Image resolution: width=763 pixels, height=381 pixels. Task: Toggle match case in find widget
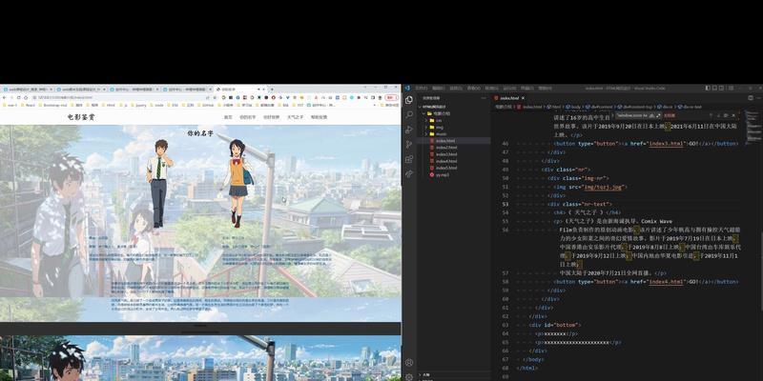pyautogui.click(x=646, y=115)
